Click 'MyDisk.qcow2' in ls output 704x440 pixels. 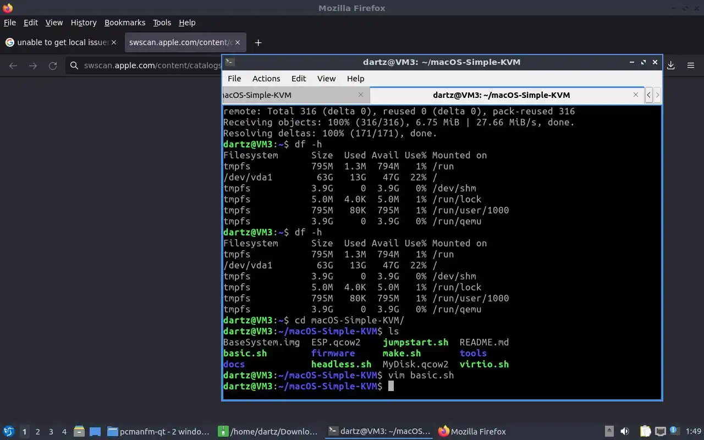415,364
